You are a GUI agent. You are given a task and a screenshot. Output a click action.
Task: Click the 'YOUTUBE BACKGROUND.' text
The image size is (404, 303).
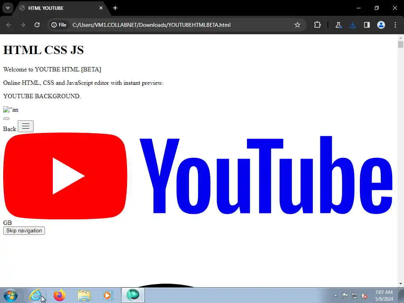tap(42, 96)
